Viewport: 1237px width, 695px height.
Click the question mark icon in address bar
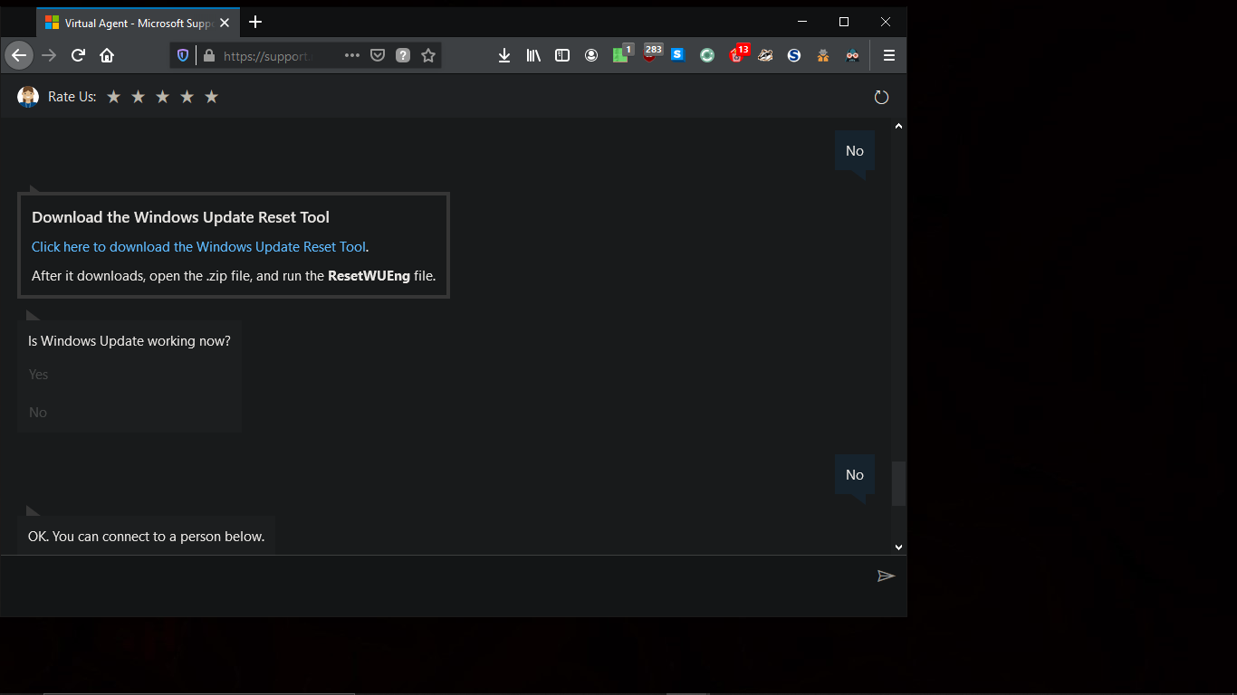[403, 55]
